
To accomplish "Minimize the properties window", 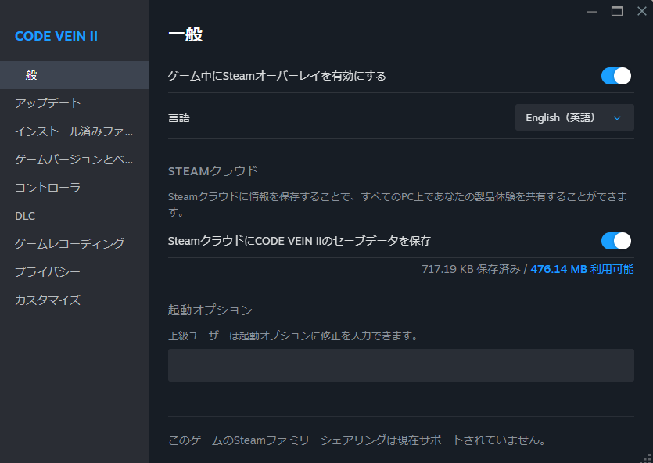I will pos(593,11).
